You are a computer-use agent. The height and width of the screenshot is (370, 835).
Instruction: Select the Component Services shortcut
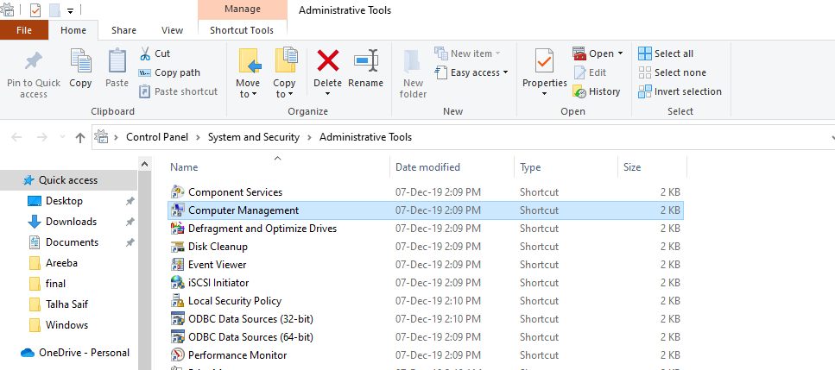pyautogui.click(x=235, y=192)
